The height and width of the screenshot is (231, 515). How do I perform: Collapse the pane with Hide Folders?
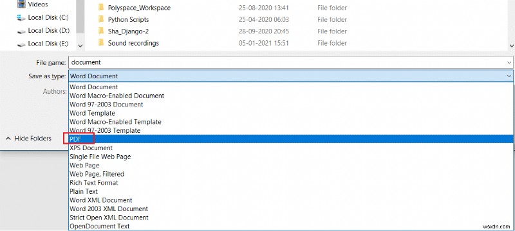(28, 139)
